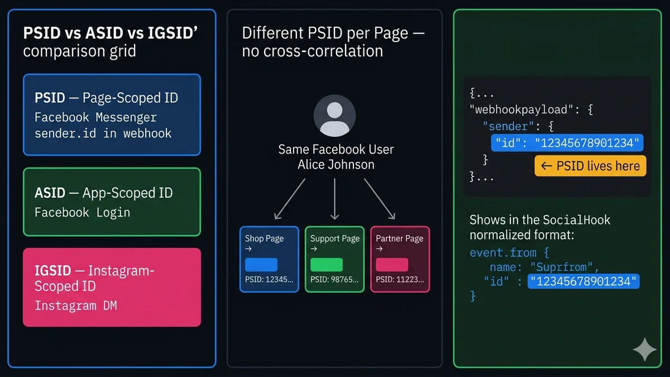Click 'Same Facebook User' label

(x=336, y=150)
